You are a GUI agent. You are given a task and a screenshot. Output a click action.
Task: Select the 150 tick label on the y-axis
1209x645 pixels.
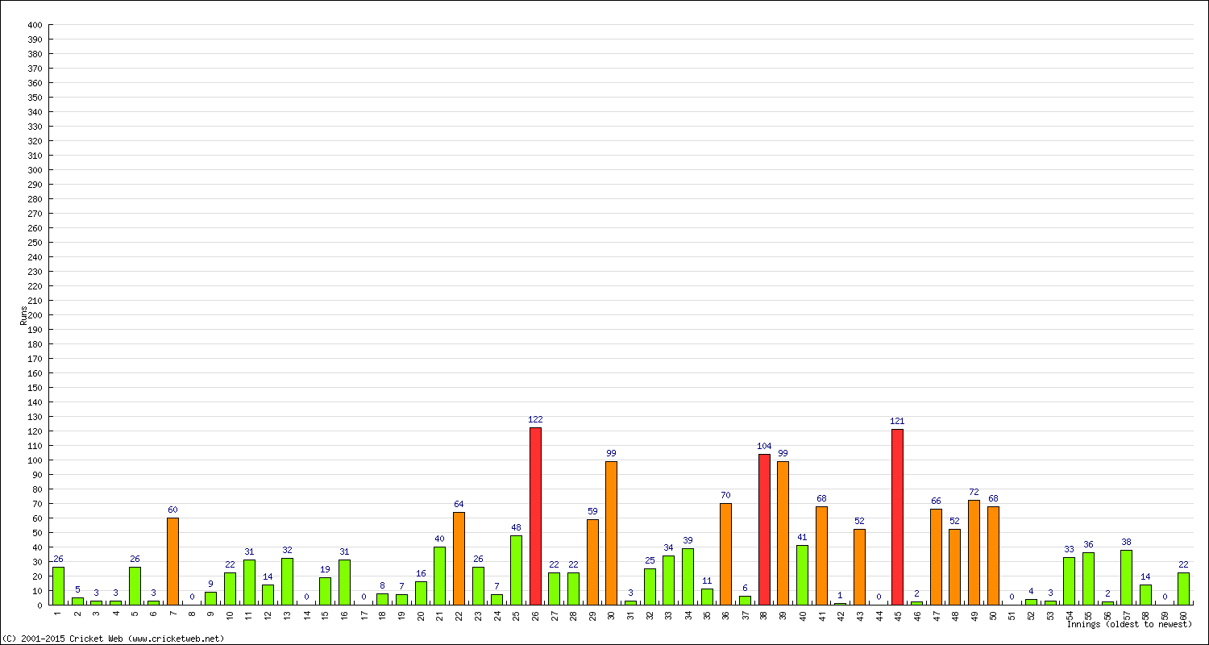[35, 388]
